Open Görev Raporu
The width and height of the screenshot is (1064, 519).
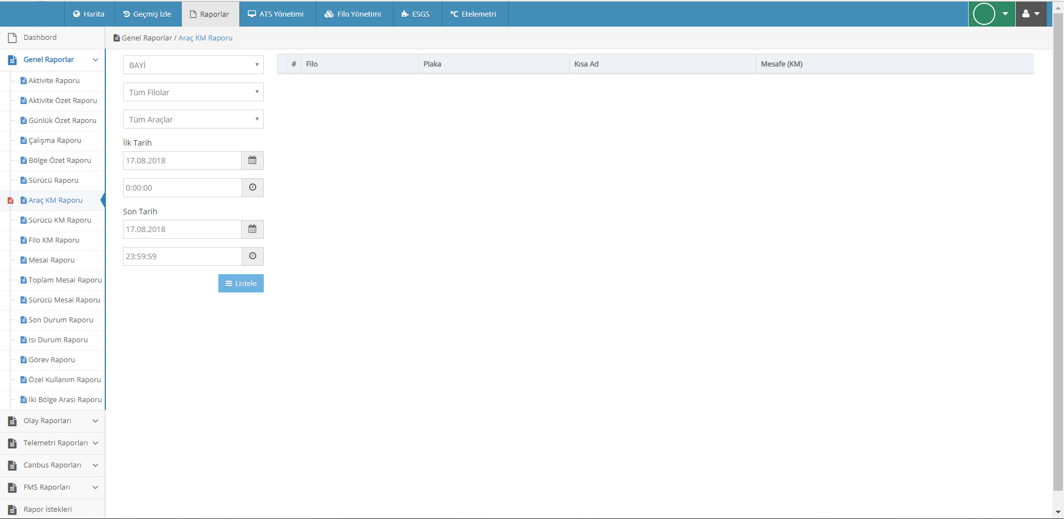pyautogui.click(x=52, y=360)
